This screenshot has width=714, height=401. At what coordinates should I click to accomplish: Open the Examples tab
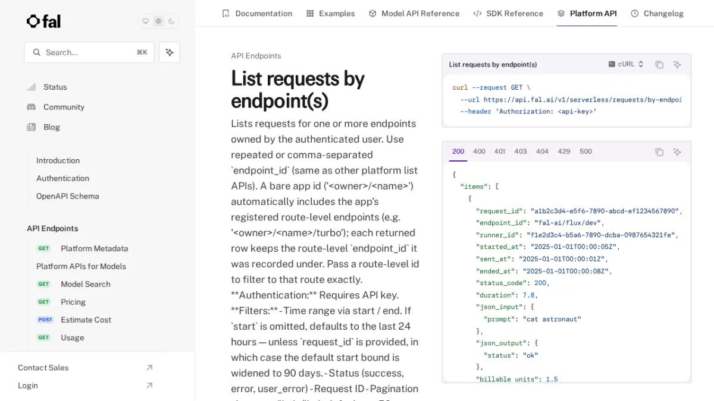point(330,13)
